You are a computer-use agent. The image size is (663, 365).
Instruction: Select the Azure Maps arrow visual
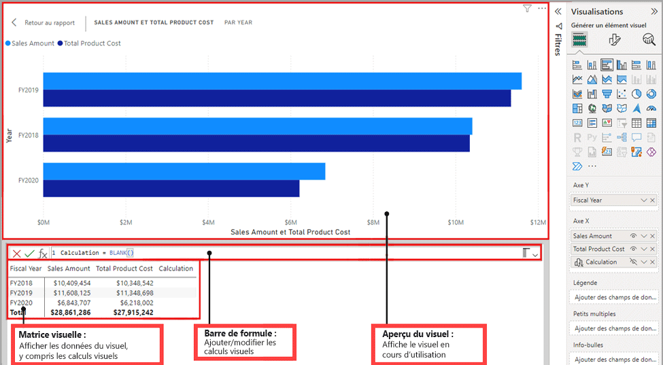tap(636, 109)
